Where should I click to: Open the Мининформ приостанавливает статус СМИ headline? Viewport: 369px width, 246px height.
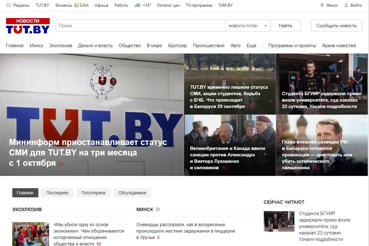pyautogui.click(x=88, y=152)
